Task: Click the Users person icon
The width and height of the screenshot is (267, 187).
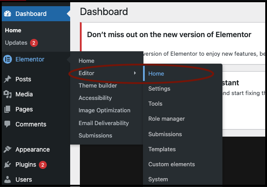Action: 8,179
